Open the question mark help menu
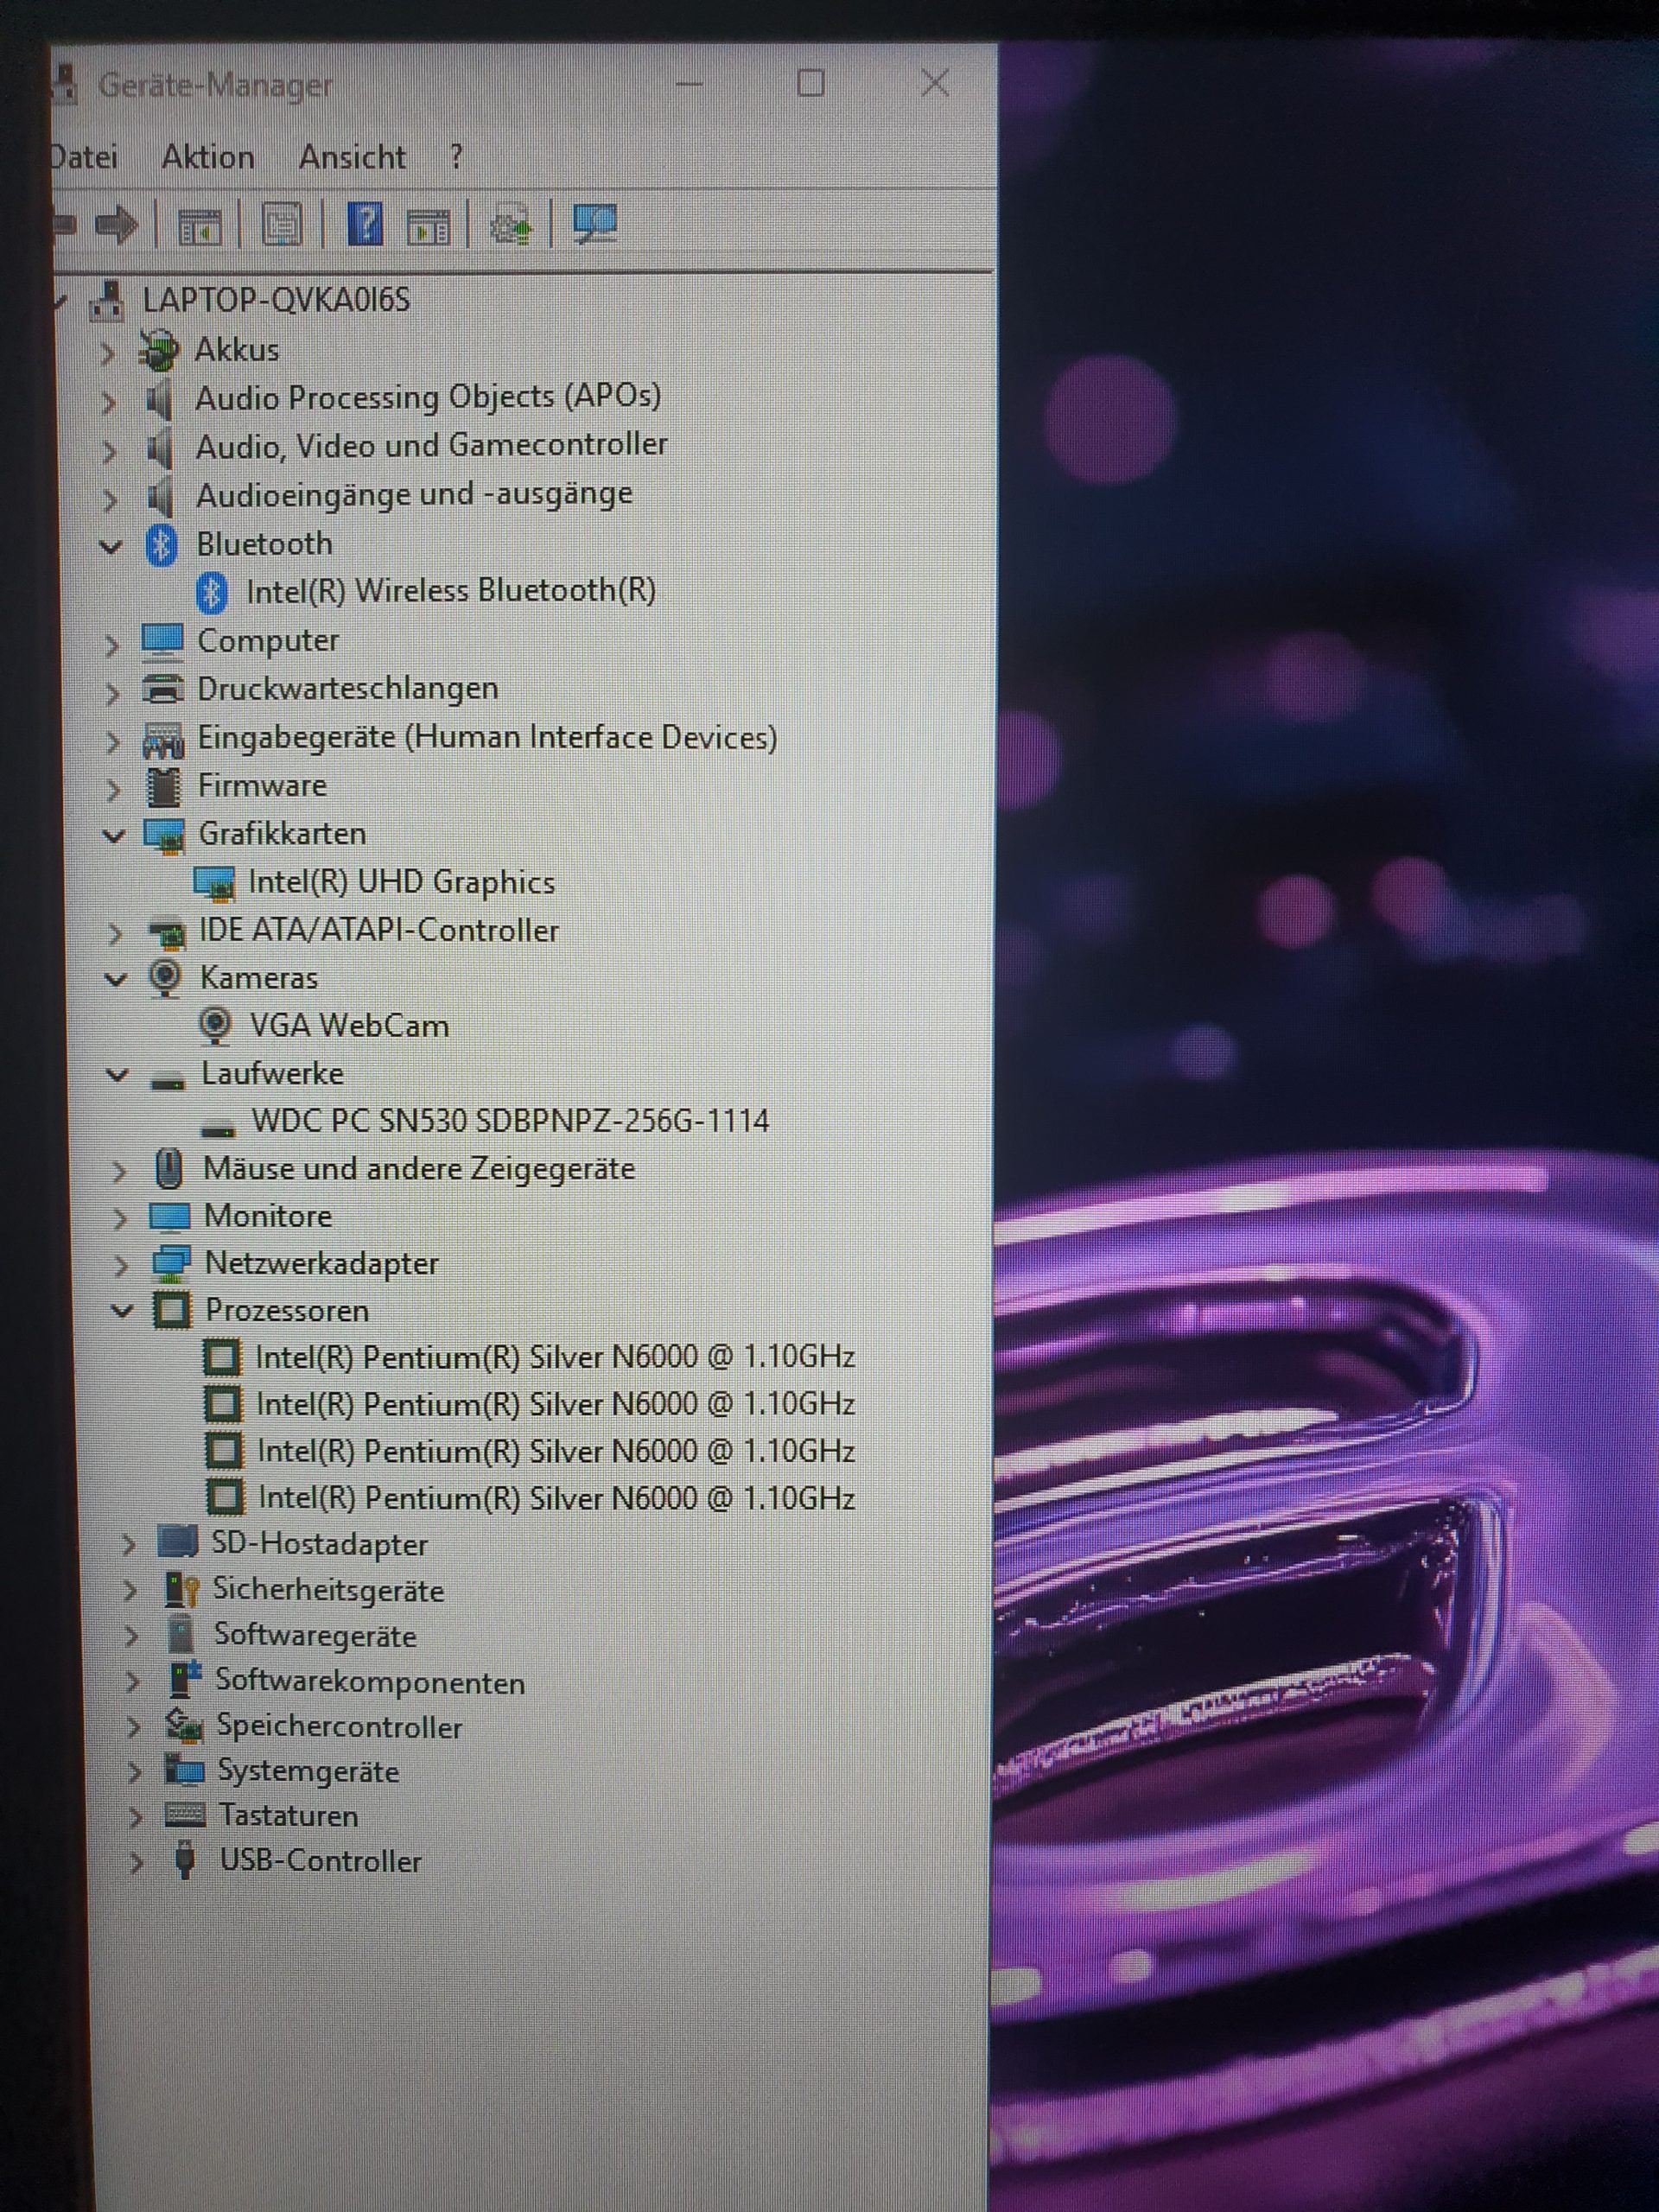The height and width of the screenshot is (2212, 1659). click(x=456, y=157)
